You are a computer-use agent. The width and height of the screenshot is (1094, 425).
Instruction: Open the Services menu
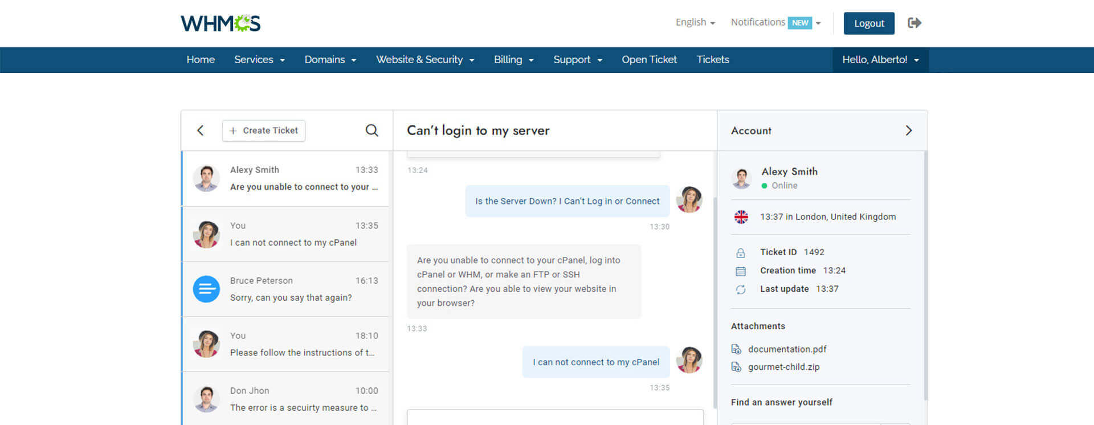[259, 60]
